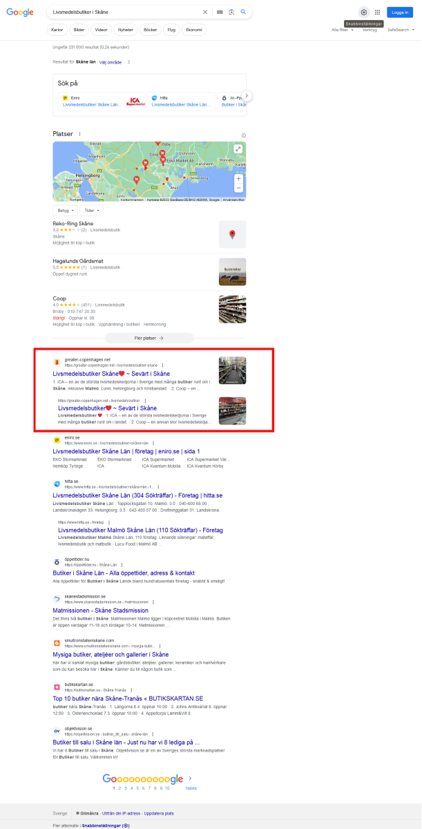Click the Snabbinställningar link in footer
The width and height of the screenshot is (422, 829).
[x=104, y=826]
